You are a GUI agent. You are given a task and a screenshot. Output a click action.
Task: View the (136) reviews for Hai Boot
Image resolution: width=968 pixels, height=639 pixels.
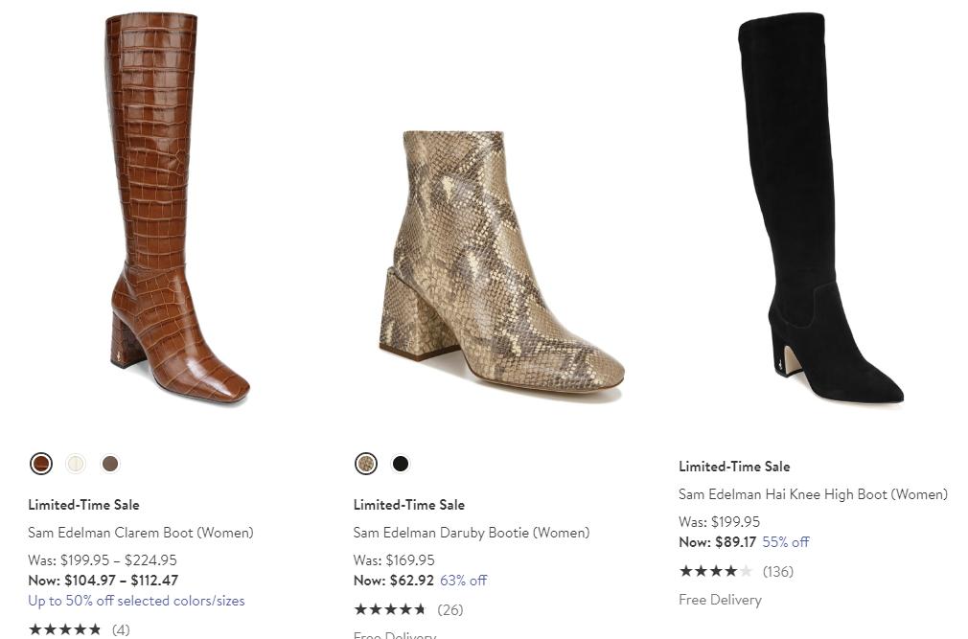[778, 571]
